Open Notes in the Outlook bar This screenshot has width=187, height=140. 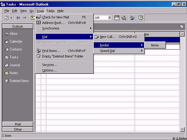pyautogui.click(x=13, y=73)
